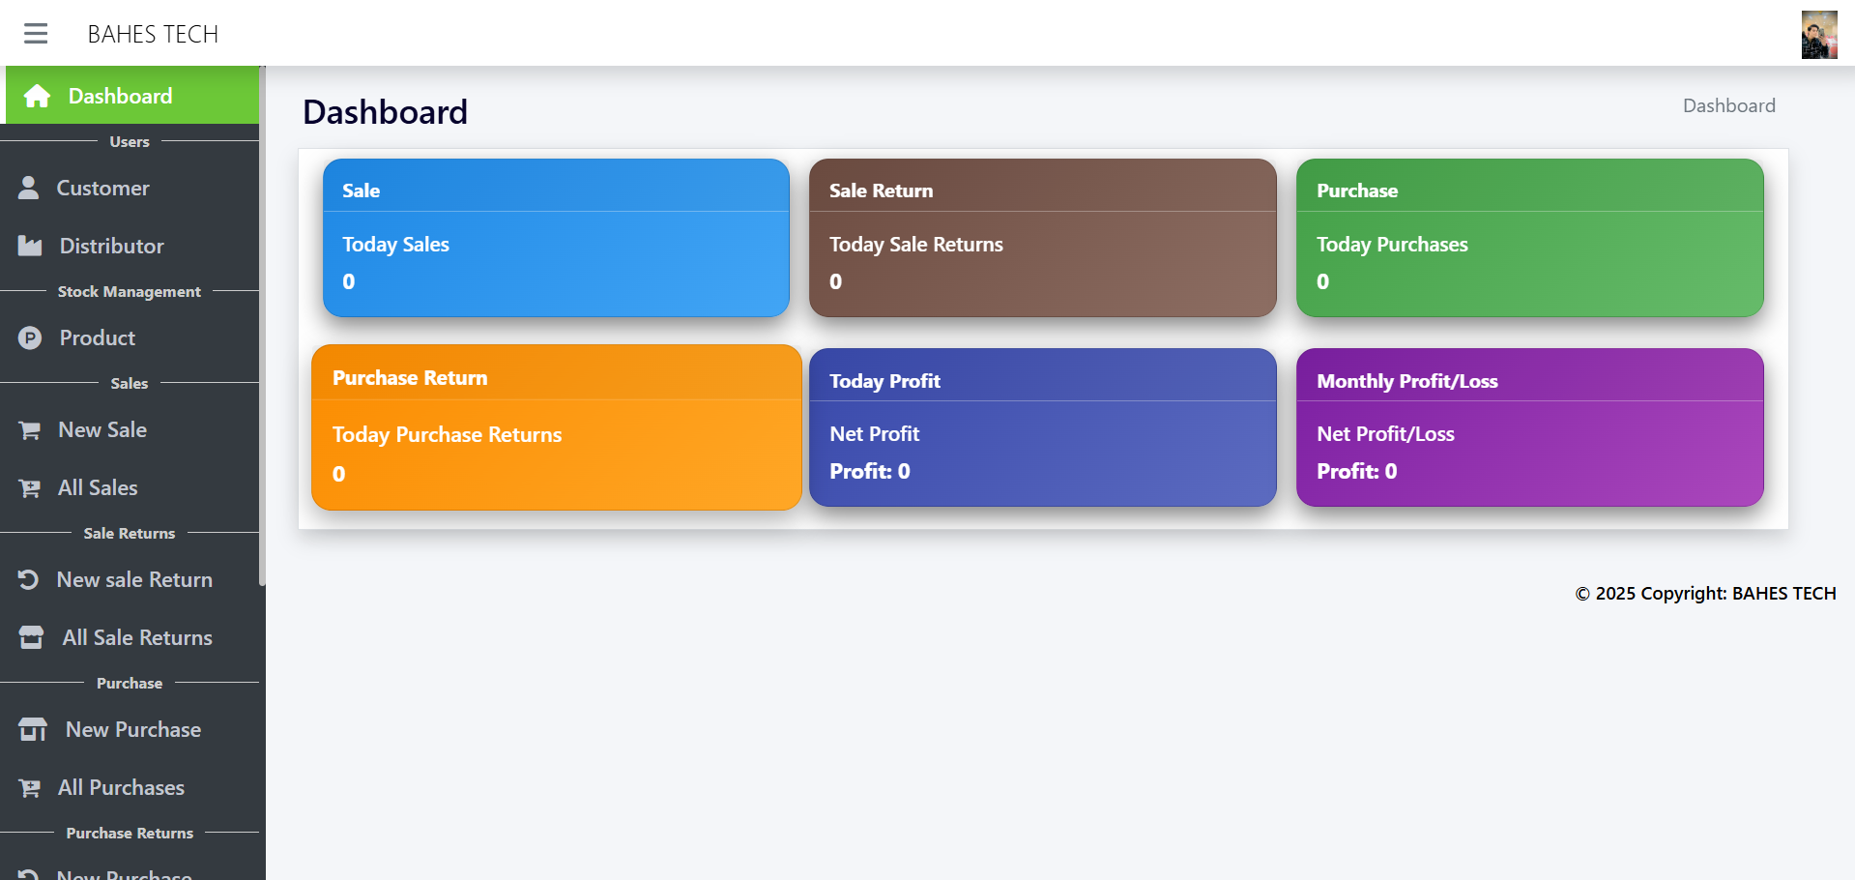The image size is (1855, 880).
Task: Select the Customer person icon
Action: (29, 188)
